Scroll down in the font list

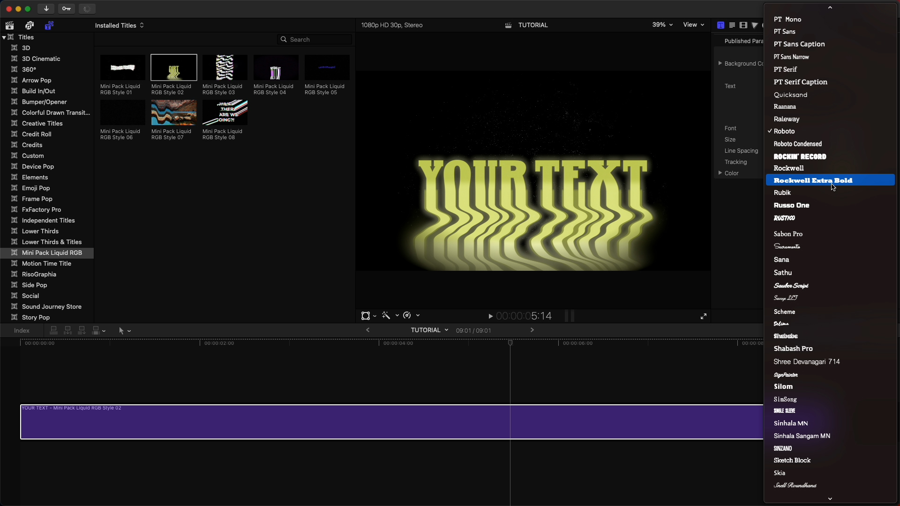[831, 499]
